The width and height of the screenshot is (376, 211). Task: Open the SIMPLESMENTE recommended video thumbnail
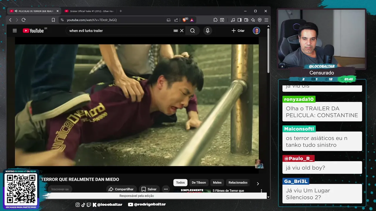pyautogui.click(x=192, y=190)
